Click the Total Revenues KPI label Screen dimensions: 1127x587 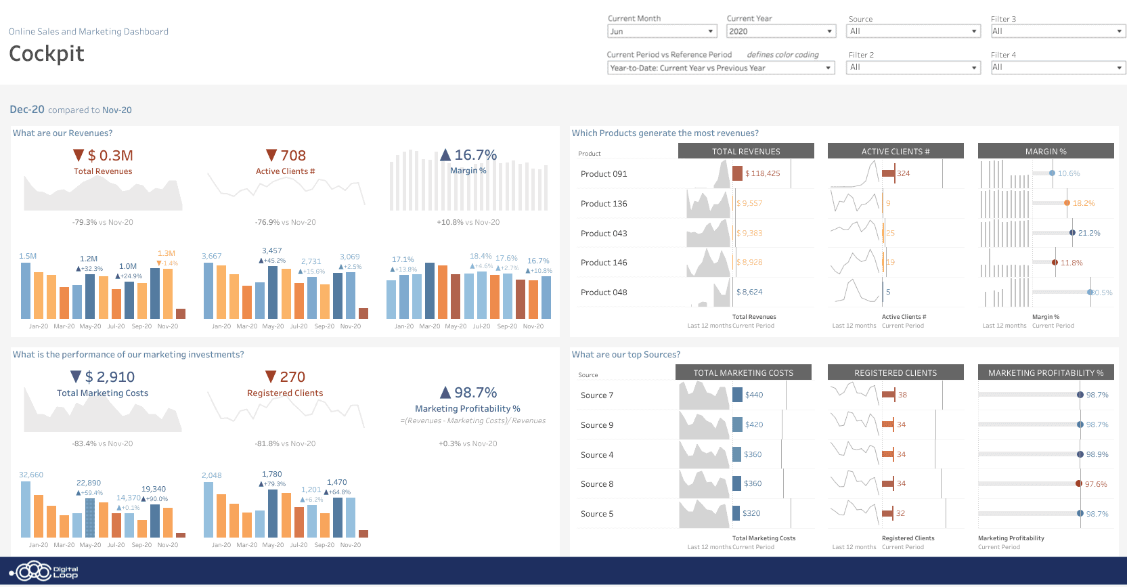(103, 171)
